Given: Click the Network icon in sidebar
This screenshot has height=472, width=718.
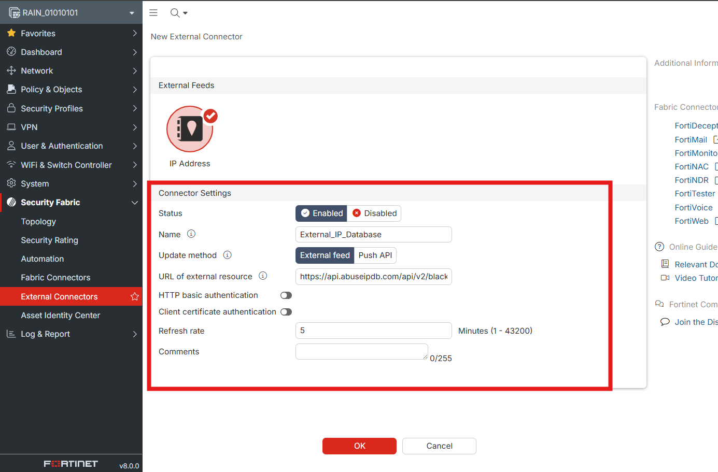Looking at the screenshot, I should pyautogui.click(x=11, y=70).
